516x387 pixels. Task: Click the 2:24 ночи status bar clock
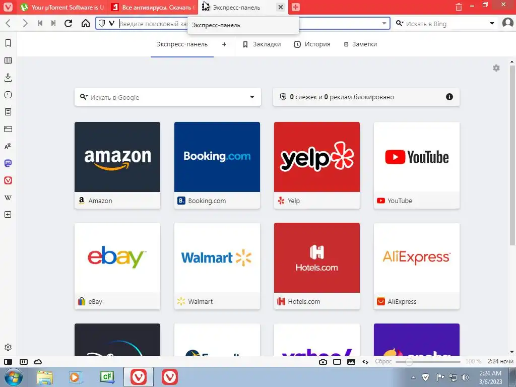point(500,361)
